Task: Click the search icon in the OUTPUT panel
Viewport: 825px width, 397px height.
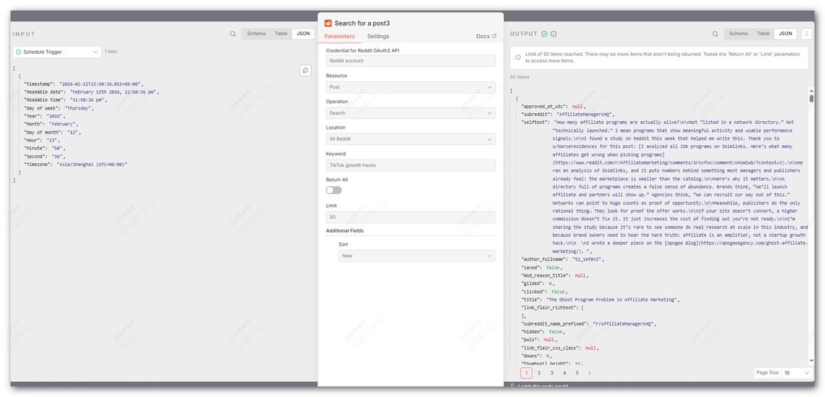Action: click(x=716, y=34)
